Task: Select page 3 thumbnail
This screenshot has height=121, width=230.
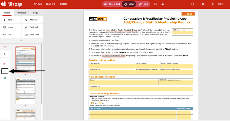Action: point(25,115)
